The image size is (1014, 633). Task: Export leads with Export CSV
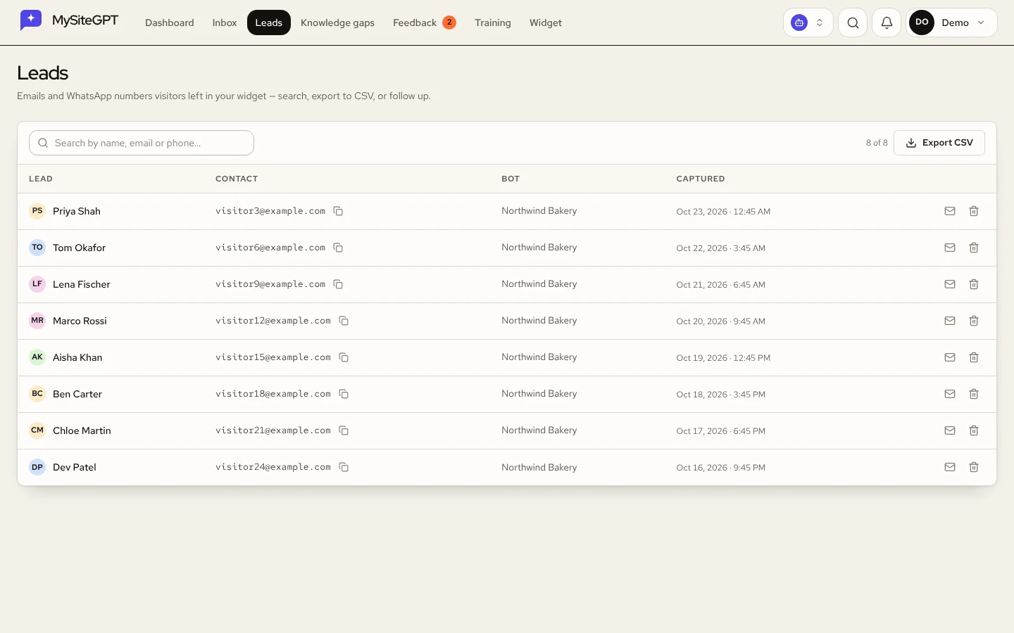(x=939, y=143)
